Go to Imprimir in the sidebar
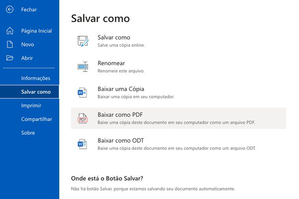Image resolution: width=299 pixels, height=199 pixels. click(31, 105)
